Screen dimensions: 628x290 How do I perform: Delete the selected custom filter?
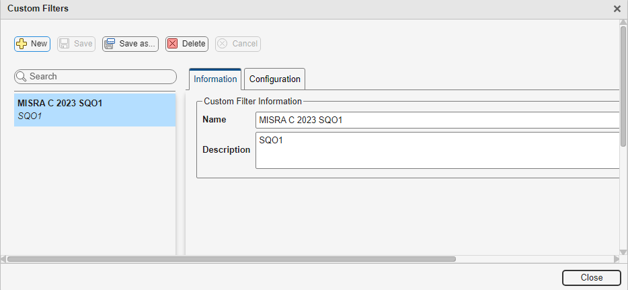pyautogui.click(x=187, y=44)
